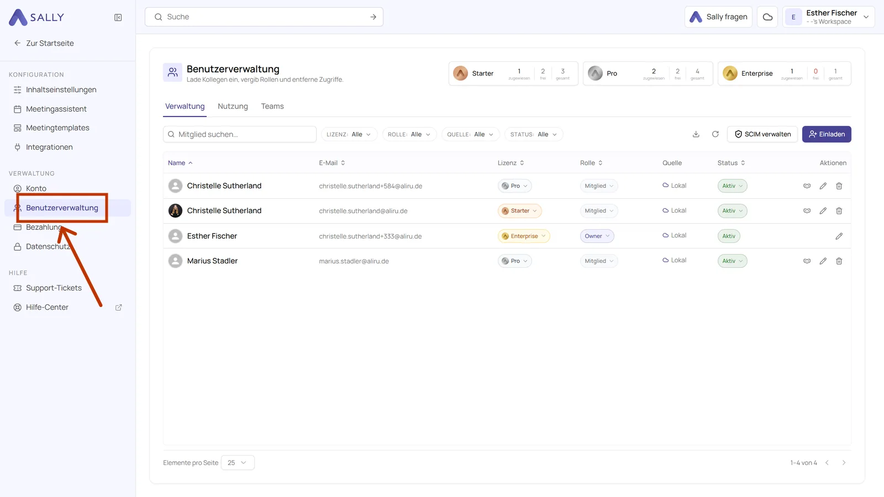Click the external-link icon next to Hilfe-Center
This screenshot has height=497, width=884.
pyautogui.click(x=119, y=308)
